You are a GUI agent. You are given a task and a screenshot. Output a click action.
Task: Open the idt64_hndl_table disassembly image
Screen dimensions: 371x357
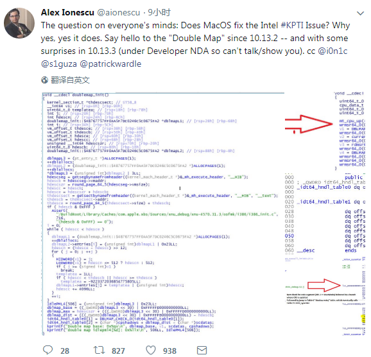[325, 213]
